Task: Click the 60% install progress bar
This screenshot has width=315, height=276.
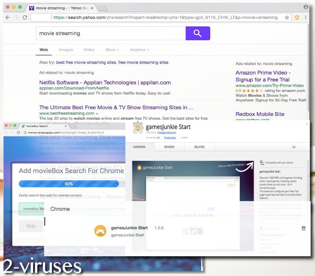Action: coord(69,184)
